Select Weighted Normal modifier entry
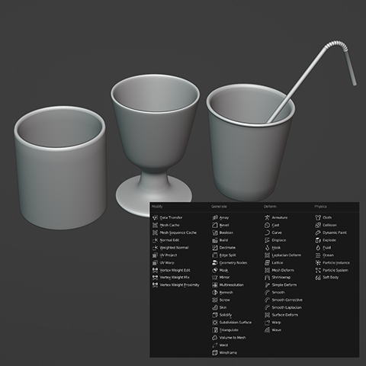Viewport: 366px width, 366px height. (171, 248)
